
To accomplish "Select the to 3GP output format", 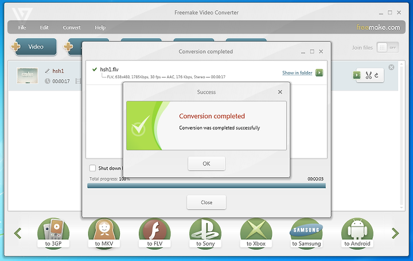I will 53,233.
